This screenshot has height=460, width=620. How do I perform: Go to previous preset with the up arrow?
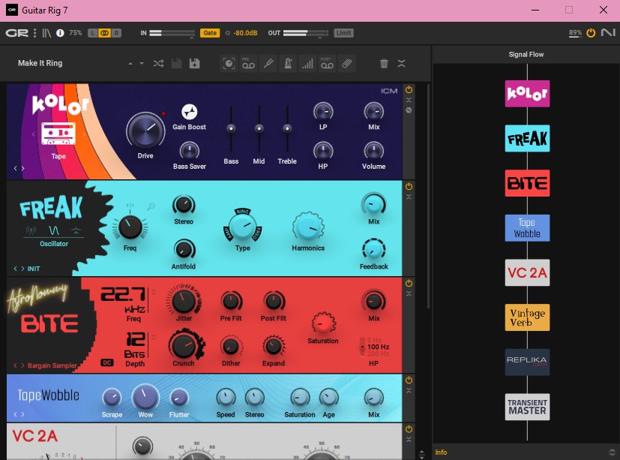[130, 63]
